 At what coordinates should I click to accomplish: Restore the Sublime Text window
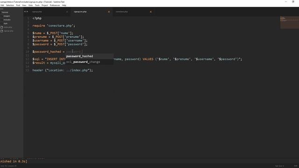[x=293, y=2]
